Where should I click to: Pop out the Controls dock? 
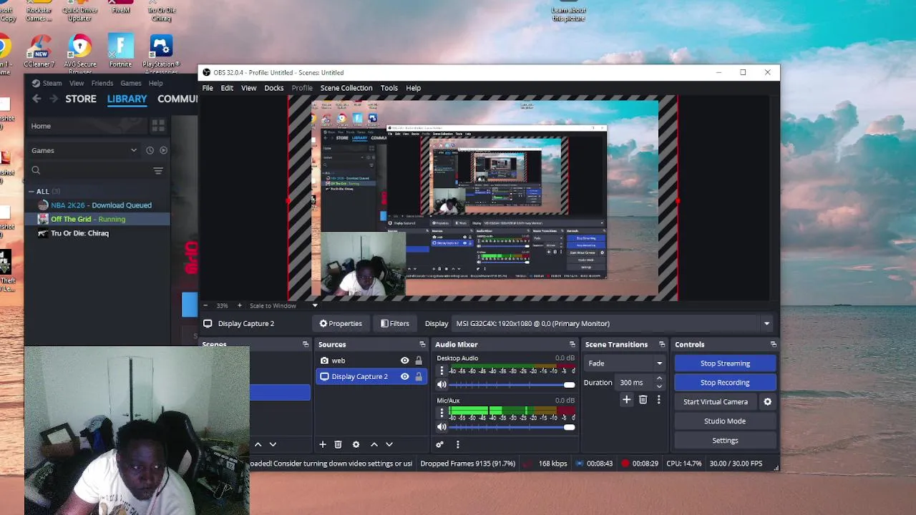(x=774, y=345)
